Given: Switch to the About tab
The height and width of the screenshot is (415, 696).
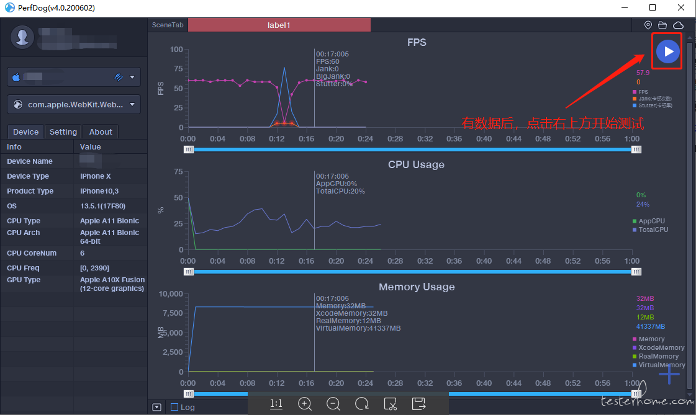Looking at the screenshot, I should [101, 132].
